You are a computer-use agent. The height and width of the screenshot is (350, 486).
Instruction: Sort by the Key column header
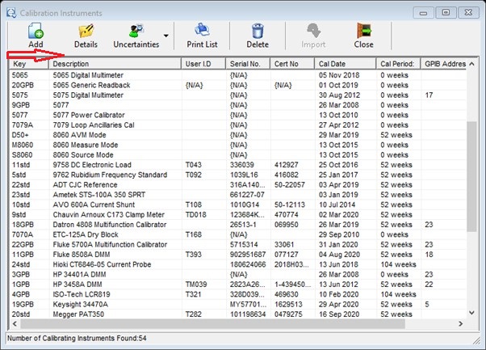(28, 64)
